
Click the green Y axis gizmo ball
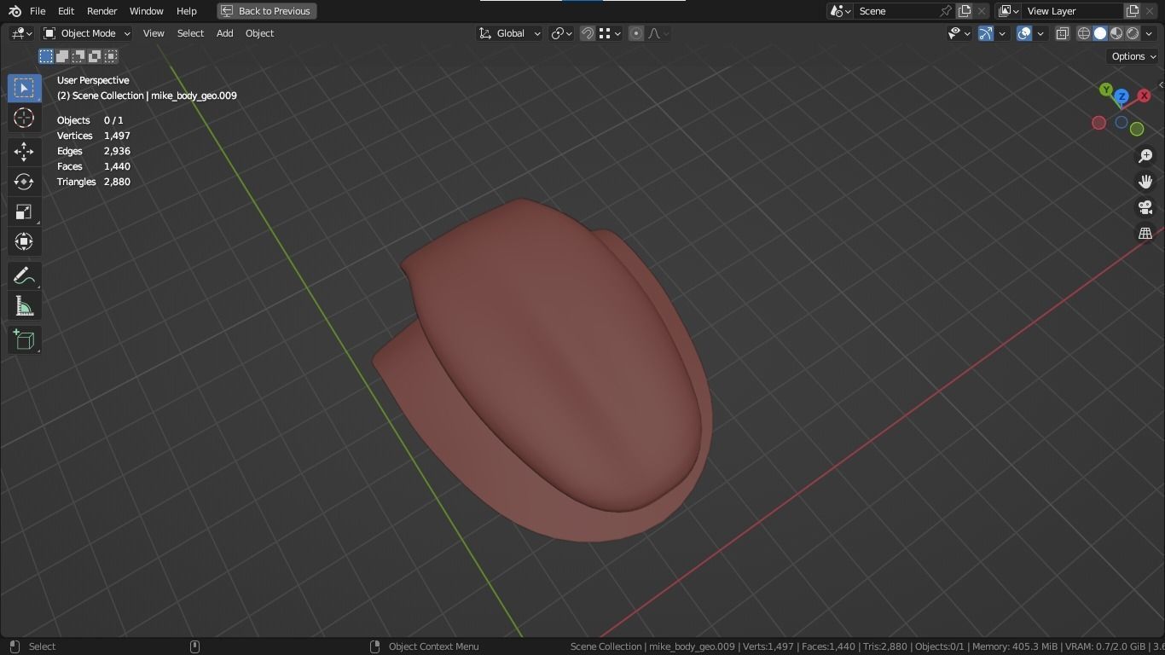1106,90
